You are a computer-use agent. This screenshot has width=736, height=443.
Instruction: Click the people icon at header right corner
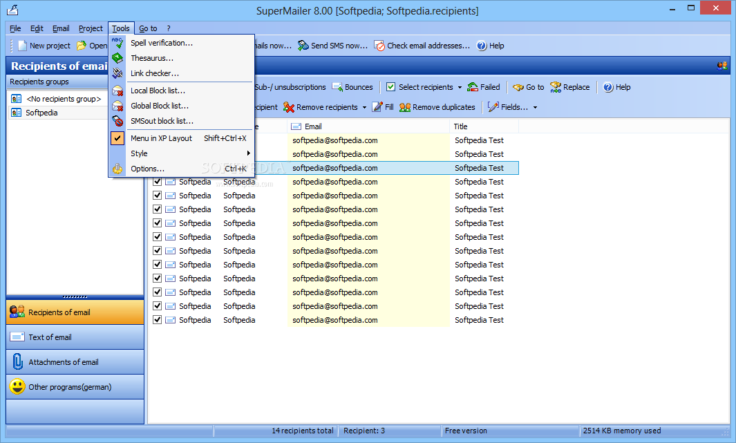pos(722,66)
